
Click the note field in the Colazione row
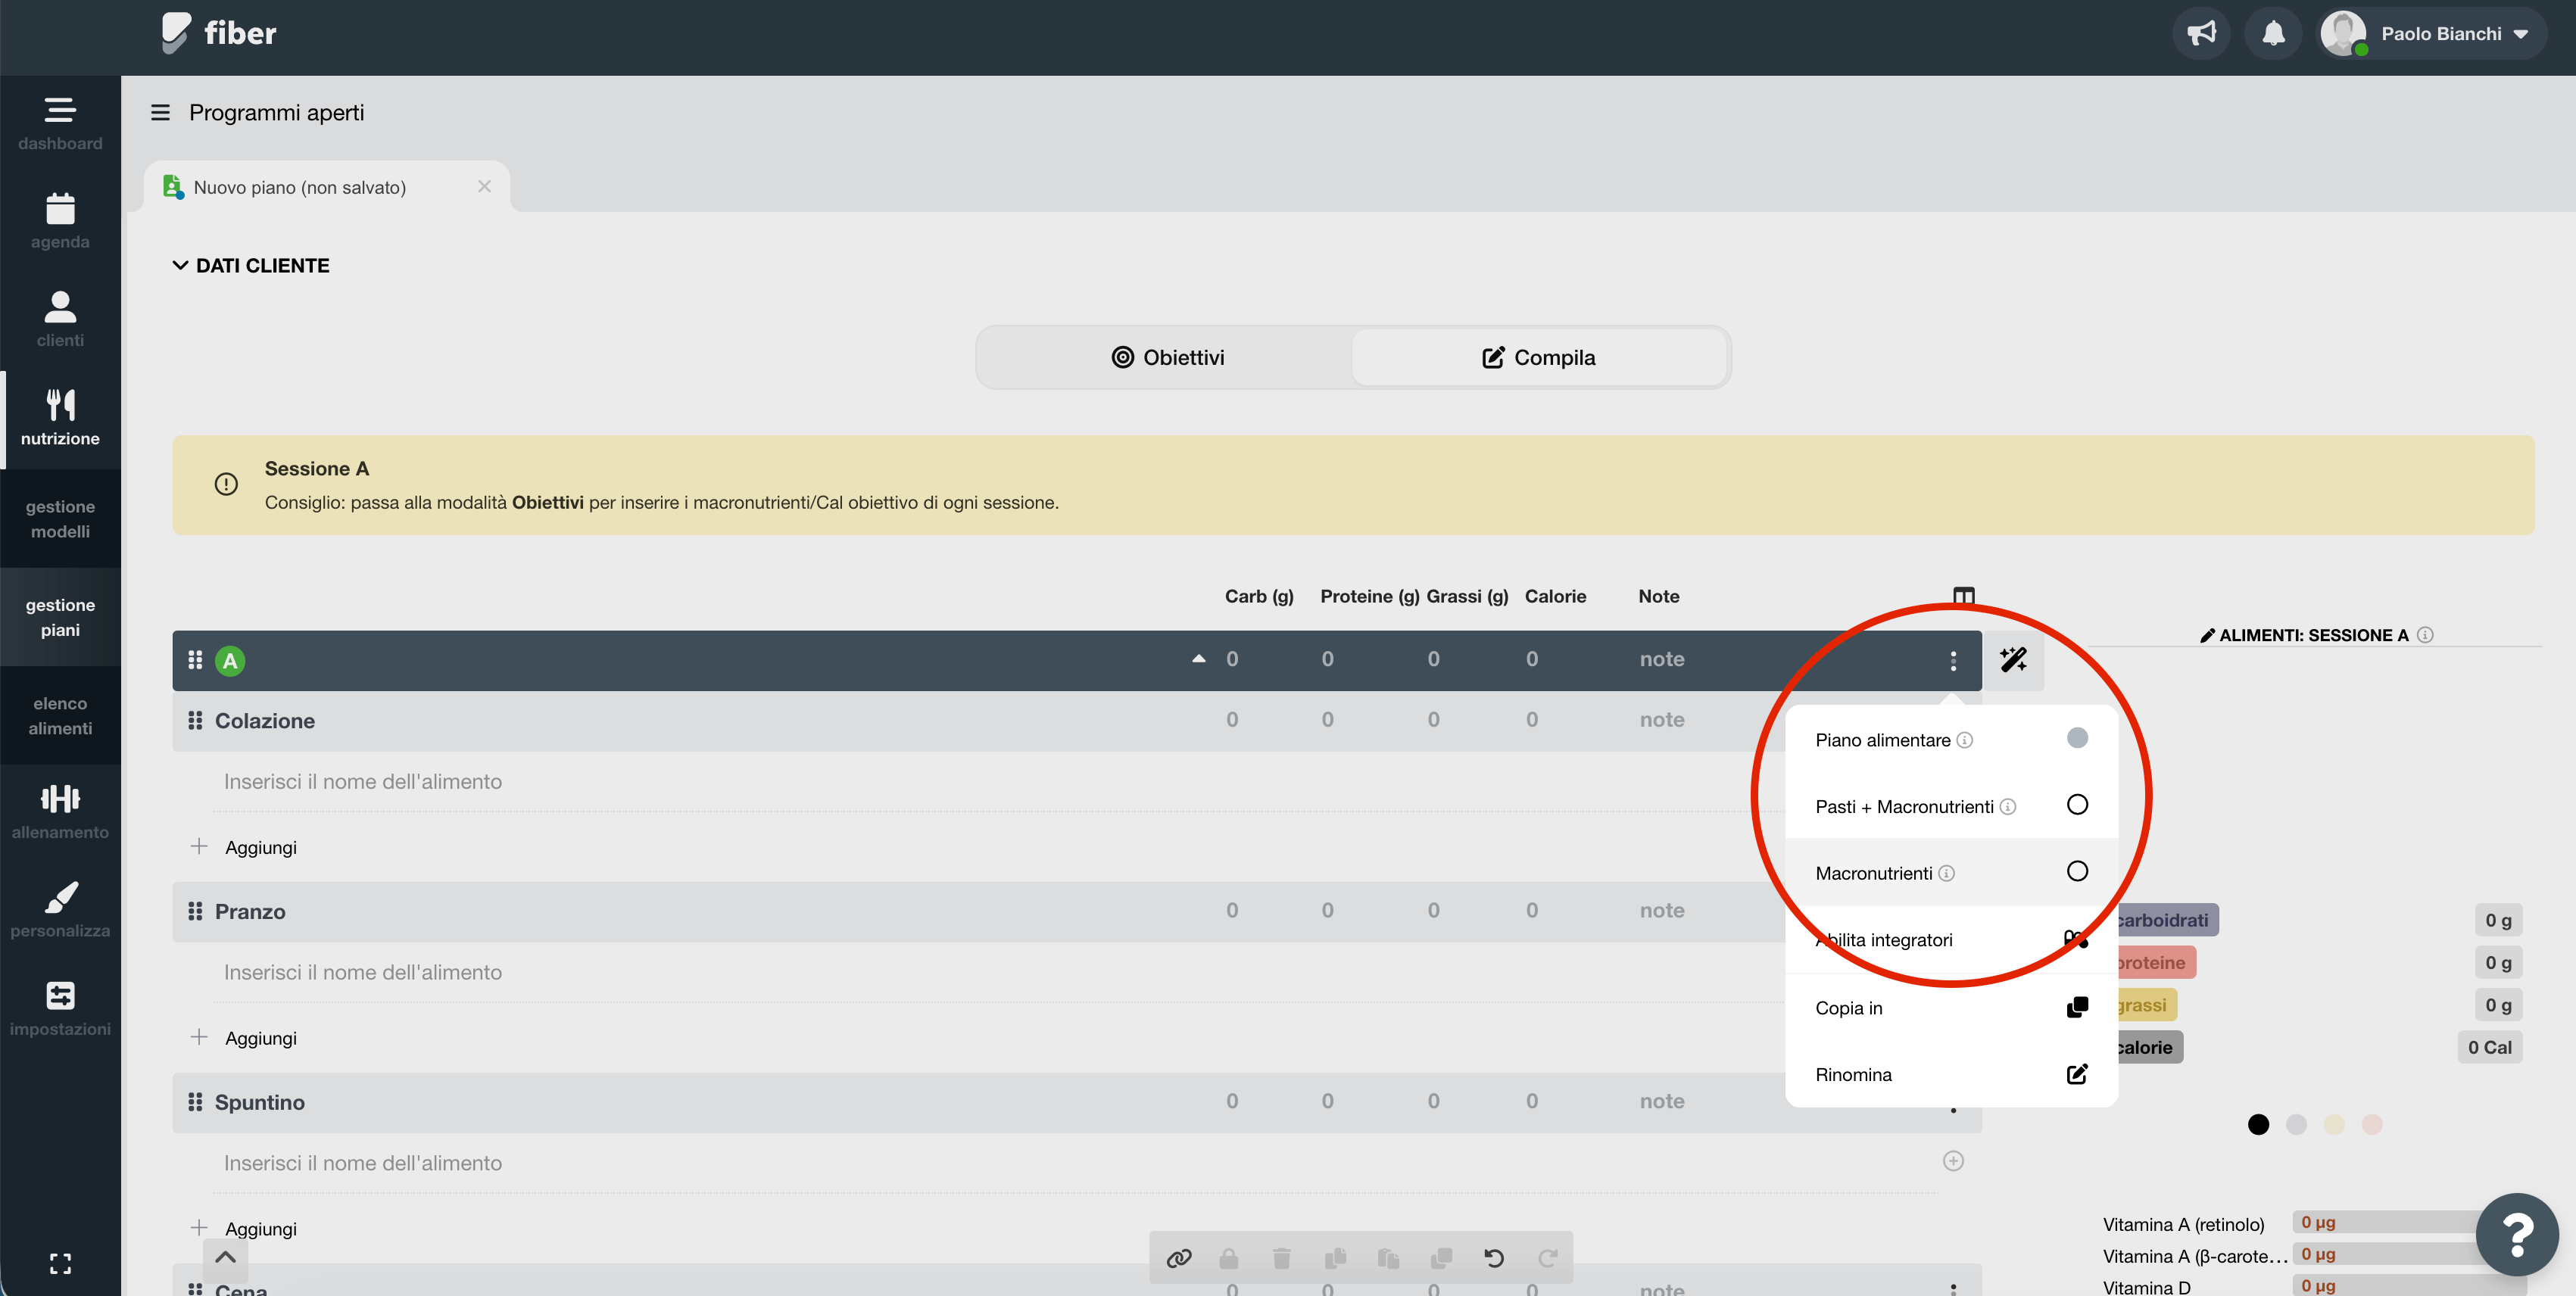click(1662, 720)
